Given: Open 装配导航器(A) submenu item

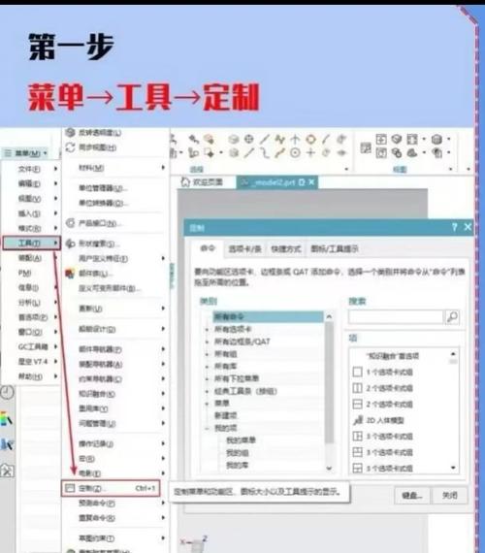Looking at the screenshot, I should [x=114, y=364].
